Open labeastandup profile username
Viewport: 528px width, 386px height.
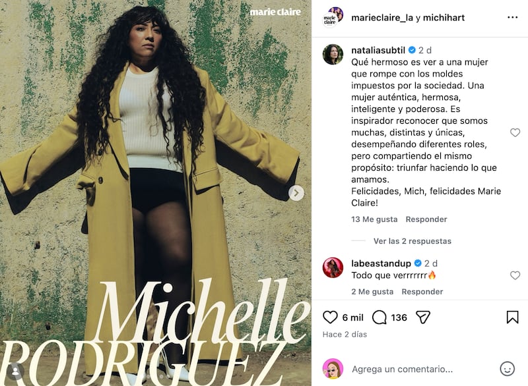click(381, 263)
